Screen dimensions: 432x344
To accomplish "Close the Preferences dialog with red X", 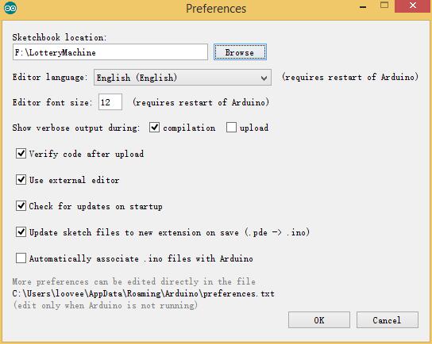I will [413, 6].
